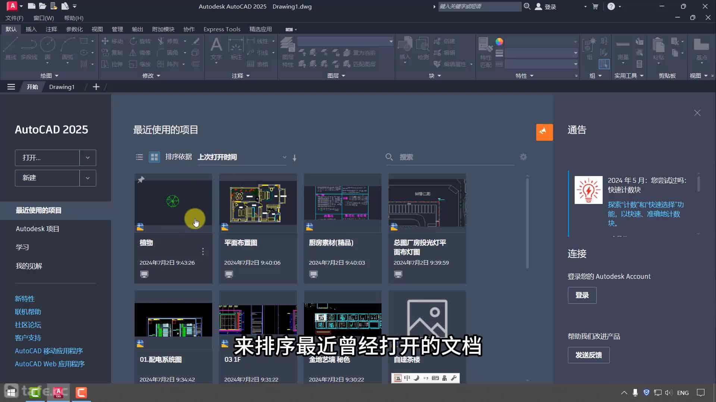The image size is (716, 402).
Task: Expand the 注释 panel flyout
Action: [x=241, y=76]
